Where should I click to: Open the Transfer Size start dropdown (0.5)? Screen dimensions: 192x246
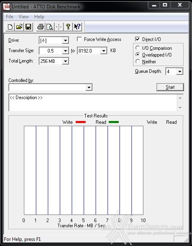(x=65, y=51)
